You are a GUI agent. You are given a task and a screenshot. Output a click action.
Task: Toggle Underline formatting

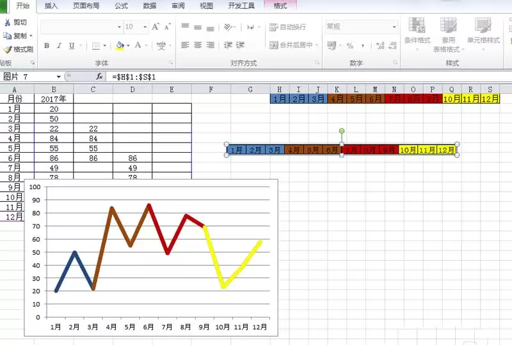(72, 45)
